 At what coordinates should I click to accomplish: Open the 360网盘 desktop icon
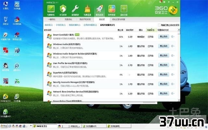17,5
